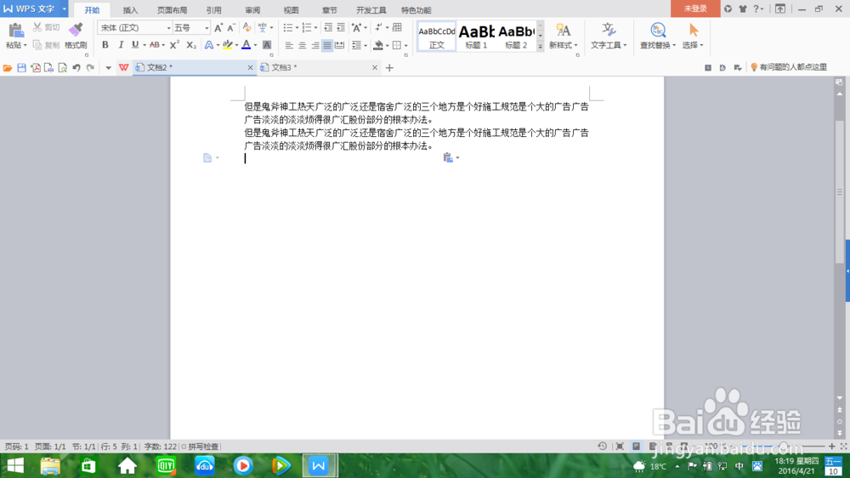Toggle underline formatting
Viewport: 850px width, 478px height.
(135, 45)
